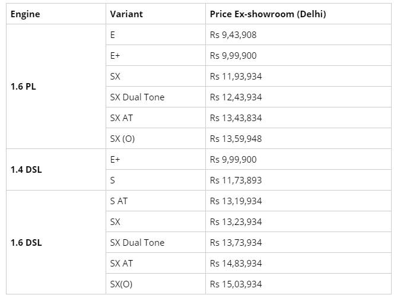
Task: Select the 1.6 PL engine cell
Action: pyautogui.click(x=24, y=86)
